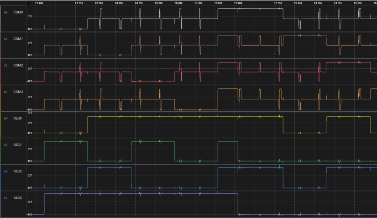
Task: Click the A4 channel identifier
Action: coord(6,119)
